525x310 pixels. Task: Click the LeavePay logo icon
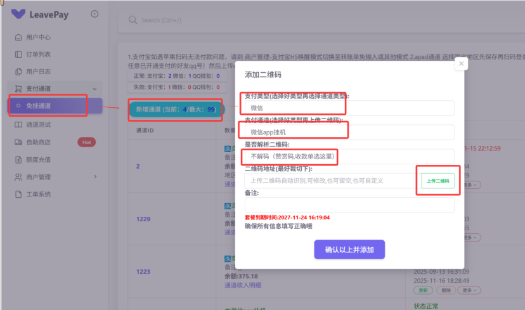coord(18,14)
